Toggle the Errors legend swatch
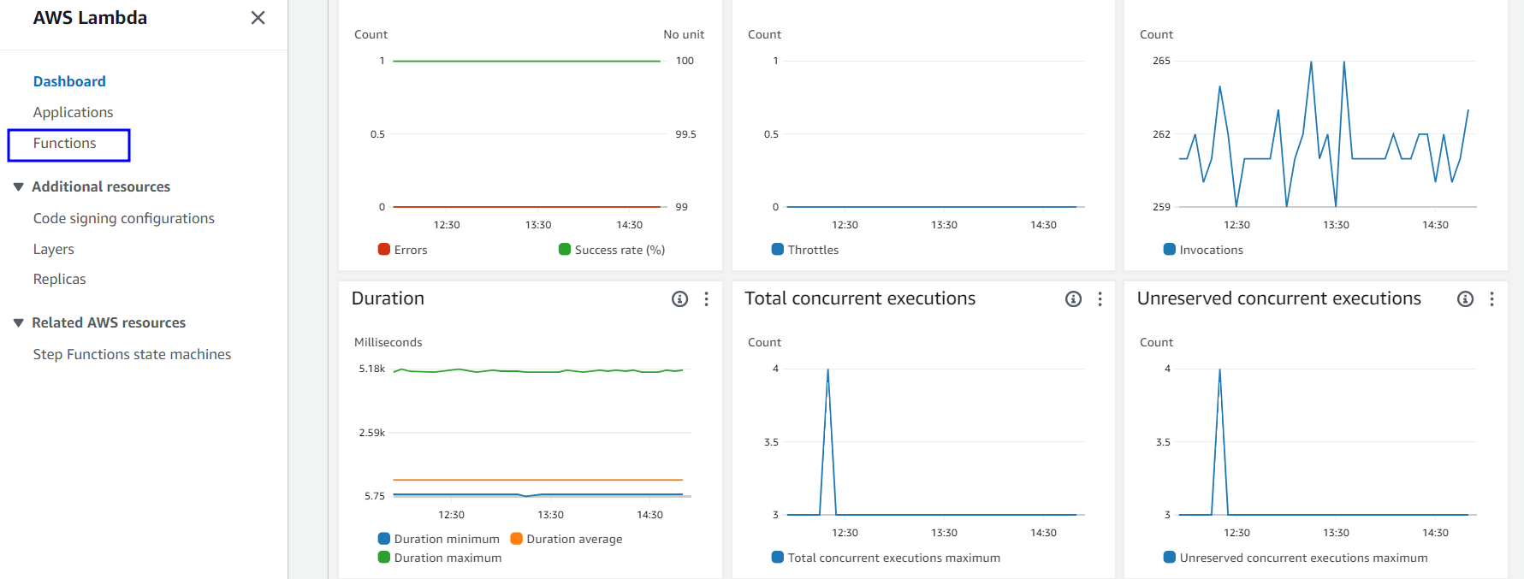Screen dimensions: 1524x579 coord(384,249)
